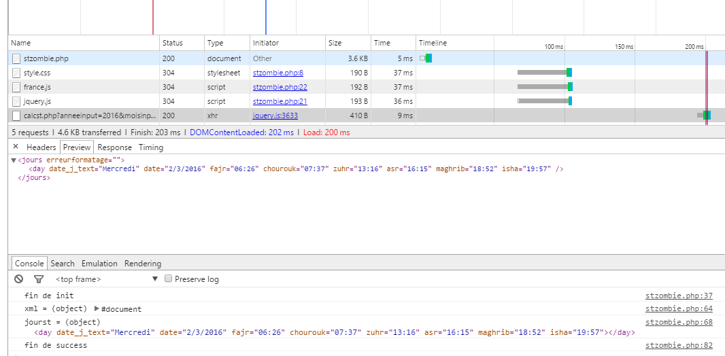Open the stzombie.php:82 console source link
Image resolution: width=725 pixels, height=356 pixels.
(x=679, y=345)
